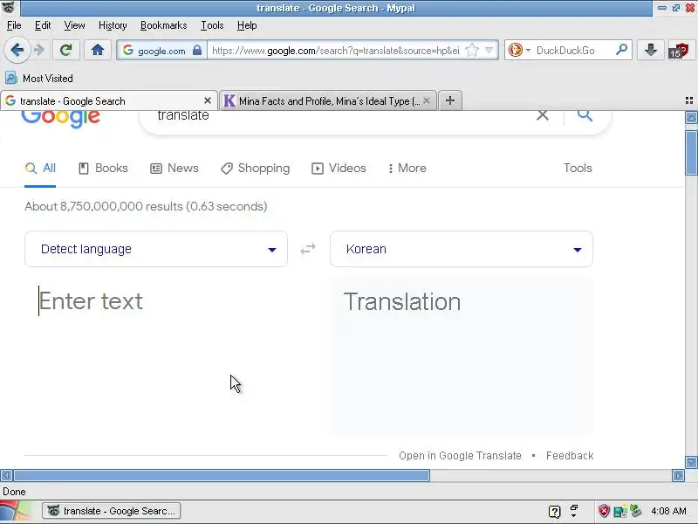Select the translate - Google Search tab

(109, 100)
